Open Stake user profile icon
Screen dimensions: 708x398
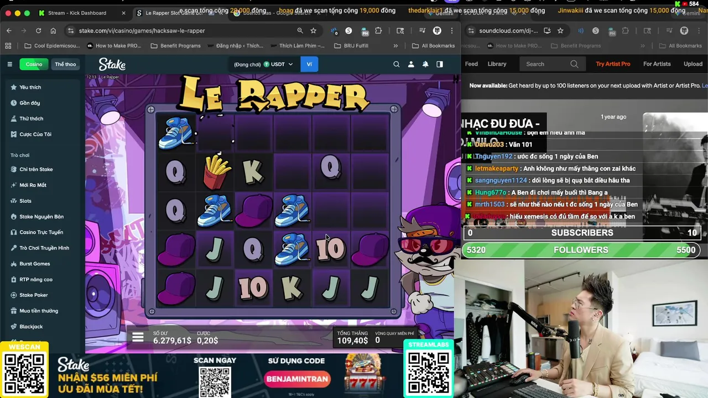point(411,64)
